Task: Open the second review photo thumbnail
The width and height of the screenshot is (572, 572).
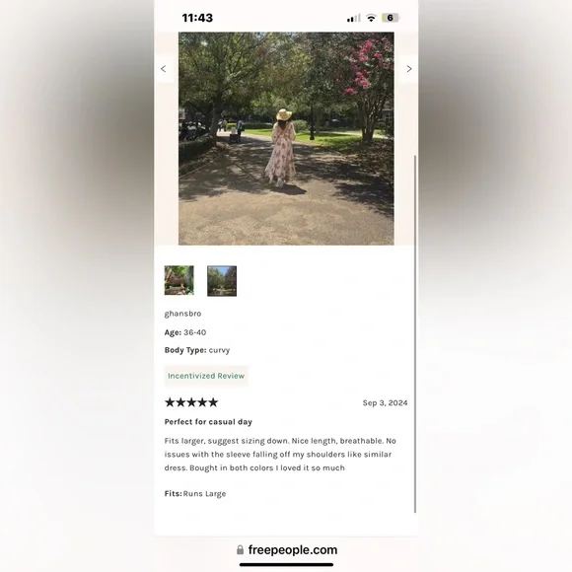Action: point(222,281)
